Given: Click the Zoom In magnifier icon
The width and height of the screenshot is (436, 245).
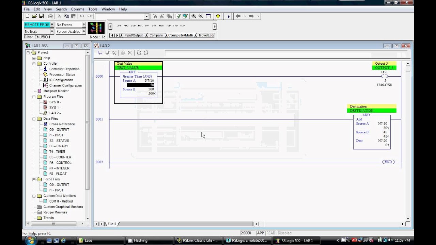Looking at the screenshot, I should tap(194, 16).
